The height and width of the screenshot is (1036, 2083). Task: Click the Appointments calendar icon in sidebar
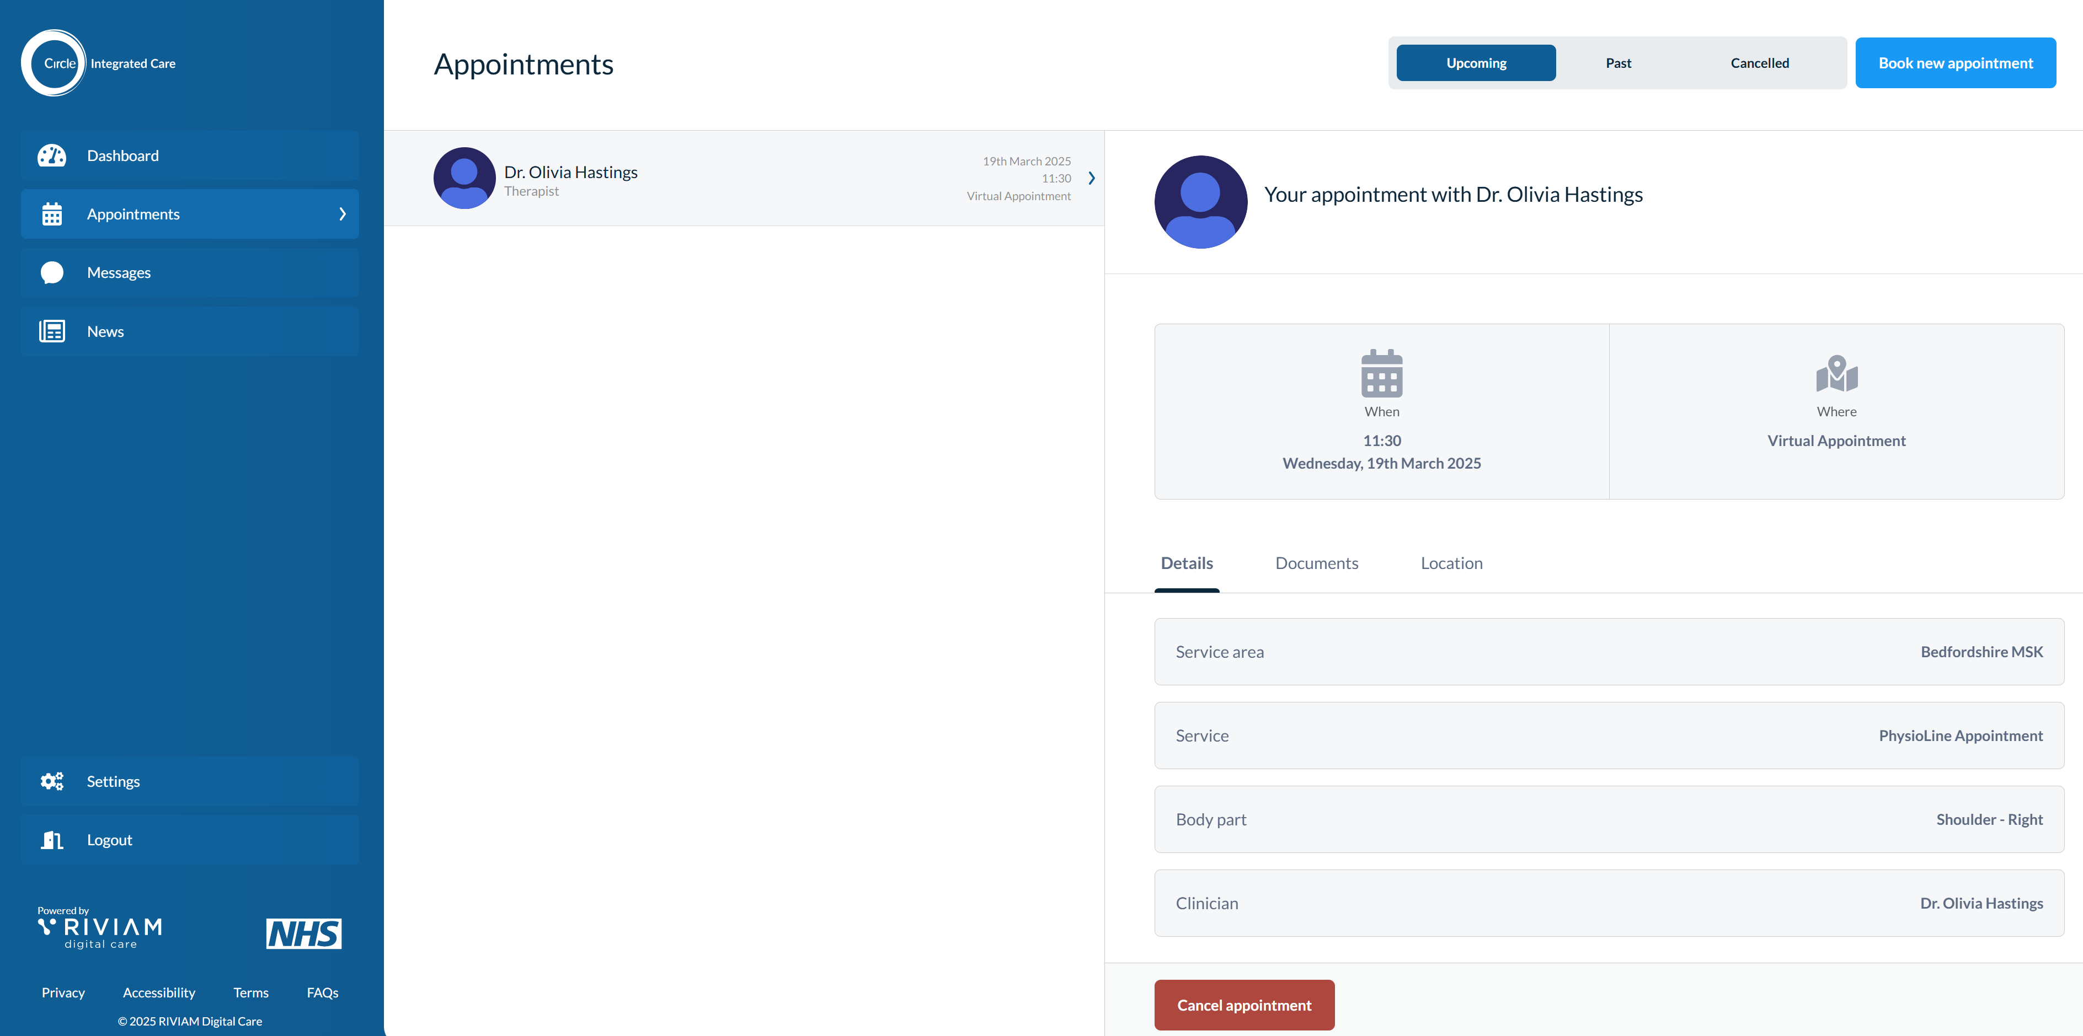click(x=52, y=214)
